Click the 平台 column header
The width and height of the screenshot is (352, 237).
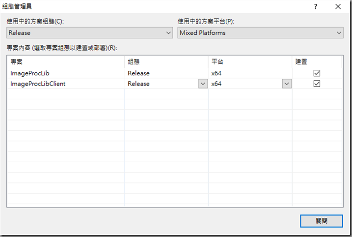click(x=250, y=62)
